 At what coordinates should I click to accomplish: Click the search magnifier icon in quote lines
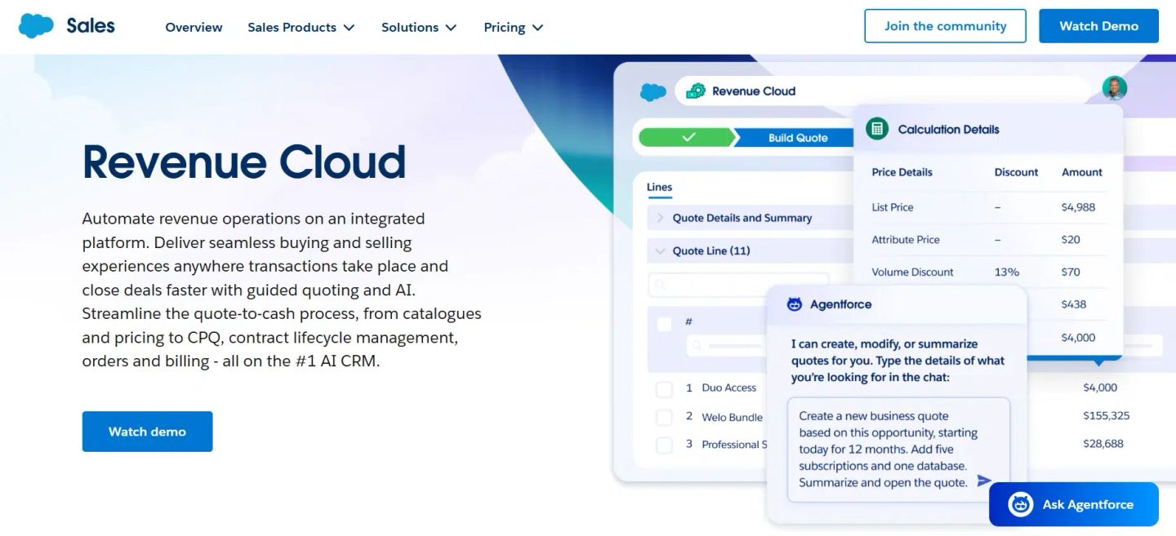660,285
